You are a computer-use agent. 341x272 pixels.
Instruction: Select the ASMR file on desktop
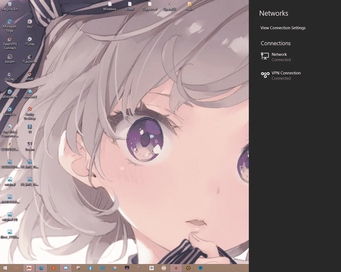130,6
